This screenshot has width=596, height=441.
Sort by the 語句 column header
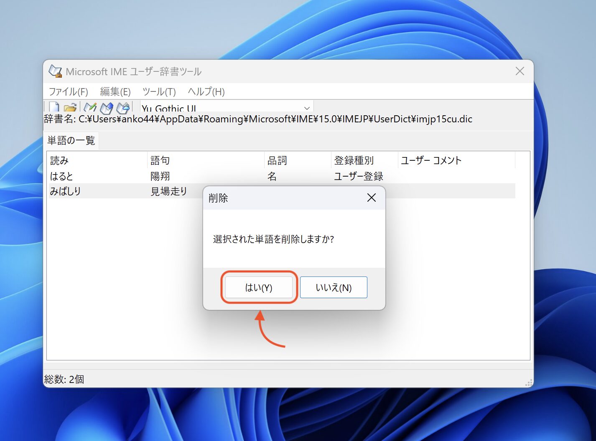tap(206, 160)
